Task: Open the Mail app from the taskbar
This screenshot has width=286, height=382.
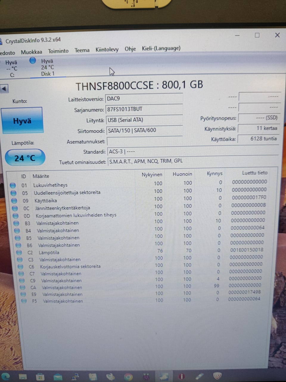Action: tap(57, 377)
